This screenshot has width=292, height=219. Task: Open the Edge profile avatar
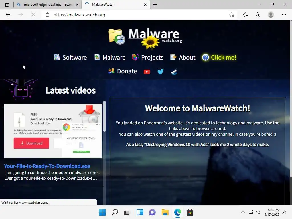pos(271,15)
